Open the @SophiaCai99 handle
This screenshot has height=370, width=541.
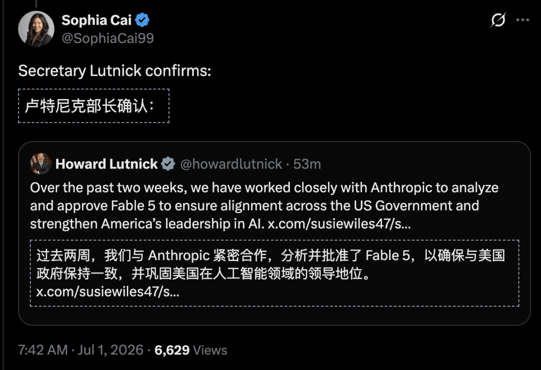(108, 38)
